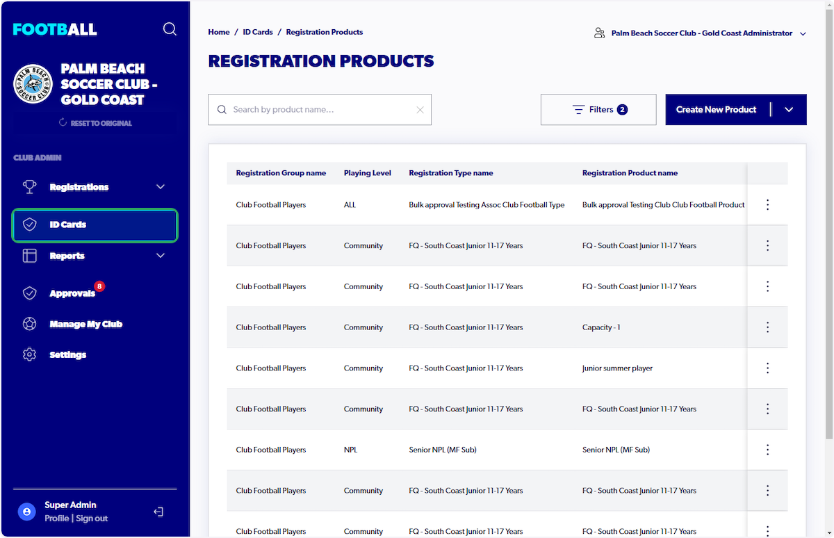The height and width of the screenshot is (538, 834).
Task: Open the Filters button
Action: [598, 110]
